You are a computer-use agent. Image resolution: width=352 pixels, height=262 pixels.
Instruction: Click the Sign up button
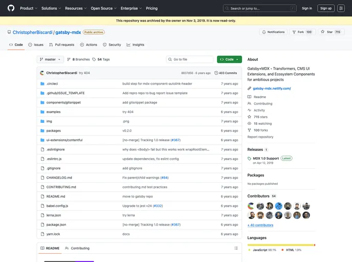(326, 8)
